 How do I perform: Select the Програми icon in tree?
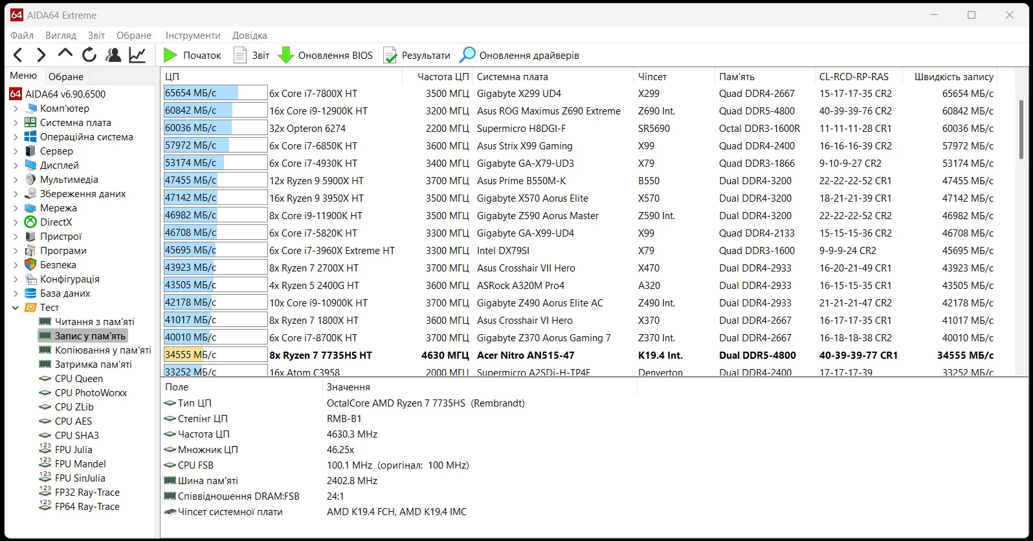(x=30, y=251)
